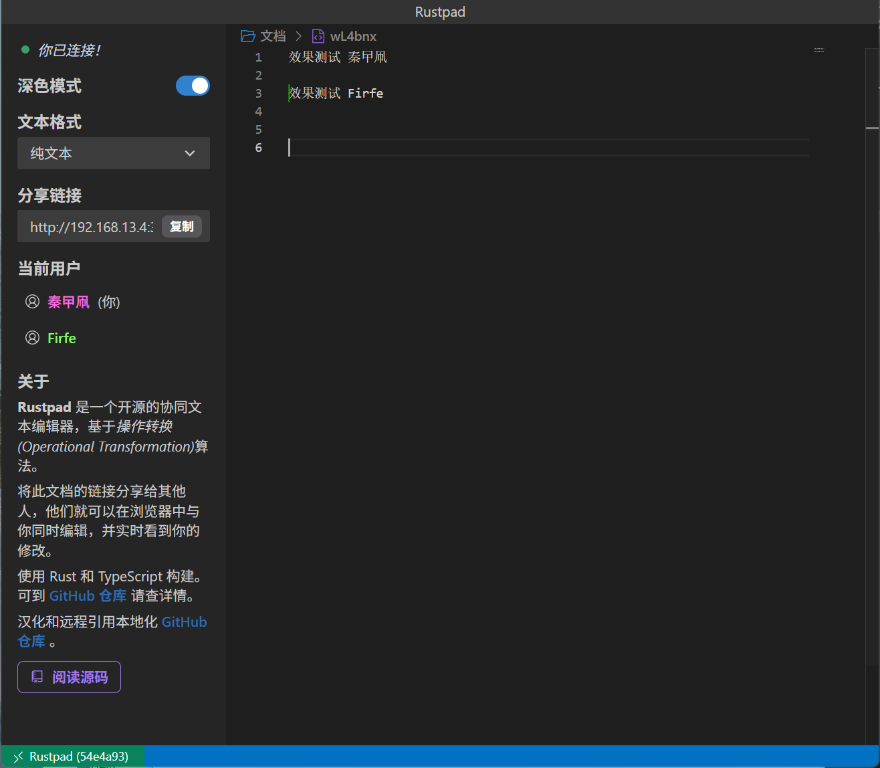Click the minimap icon at editor top right

(818, 50)
